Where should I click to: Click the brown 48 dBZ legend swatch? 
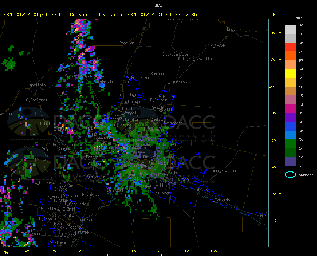(x=290, y=91)
